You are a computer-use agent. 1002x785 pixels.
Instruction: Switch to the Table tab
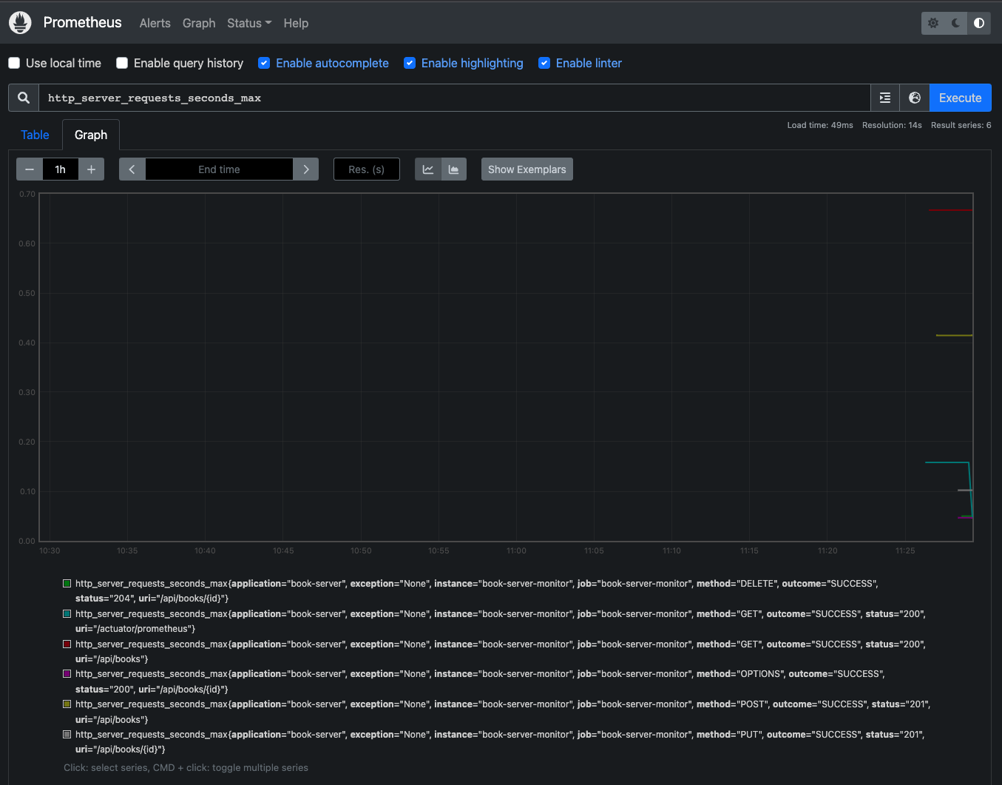35,135
